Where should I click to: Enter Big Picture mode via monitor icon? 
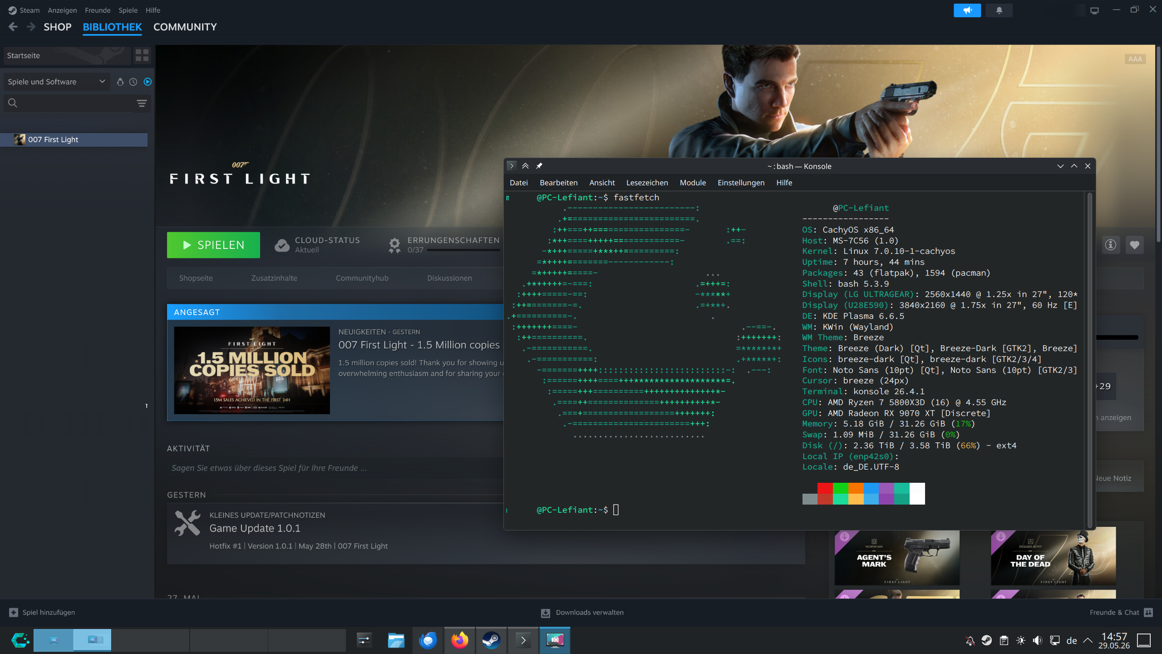tap(1094, 10)
